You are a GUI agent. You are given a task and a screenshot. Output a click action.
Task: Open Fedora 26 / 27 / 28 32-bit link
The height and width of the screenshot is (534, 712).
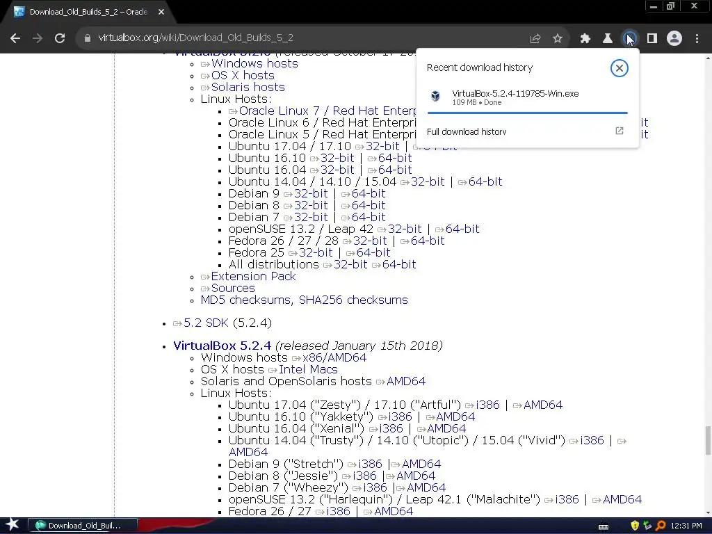coord(370,241)
